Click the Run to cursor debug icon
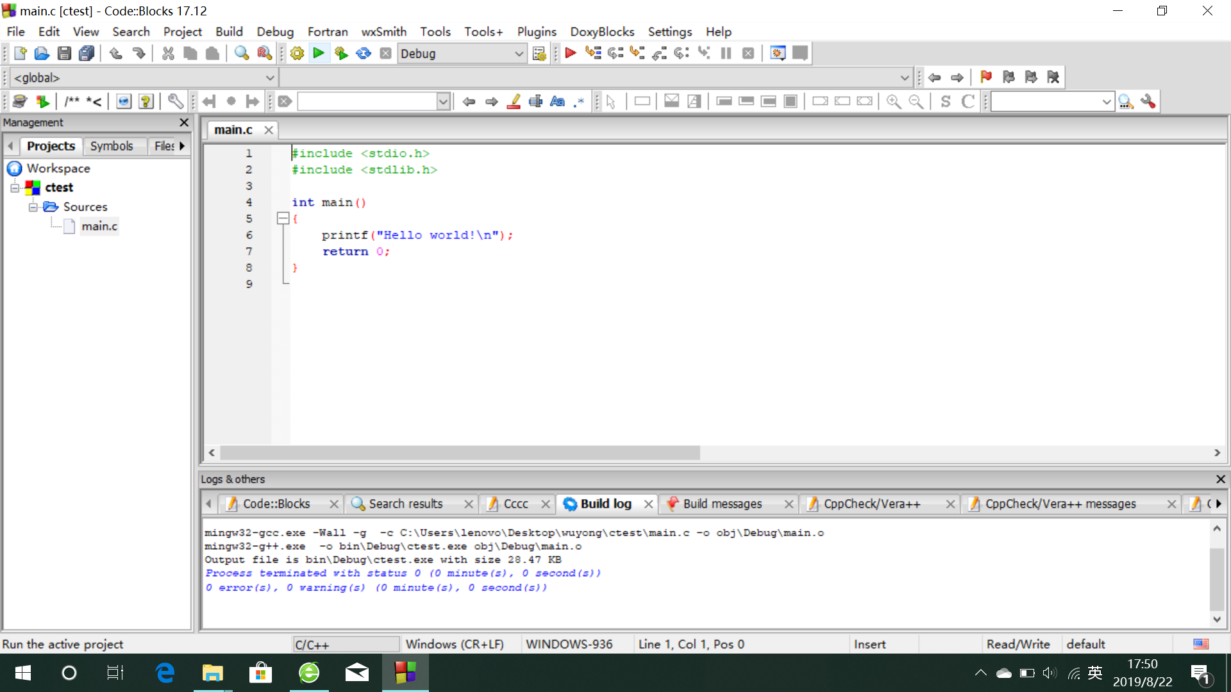The height and width of the screenshot is (692, 1231). click(x=593, y=53)
